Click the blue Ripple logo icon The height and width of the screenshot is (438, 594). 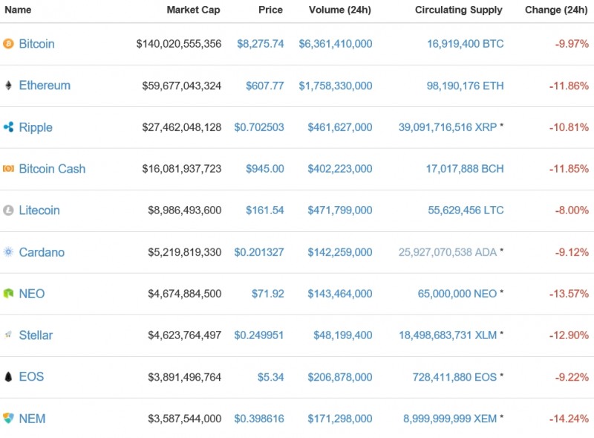click(x=8, y=127)
